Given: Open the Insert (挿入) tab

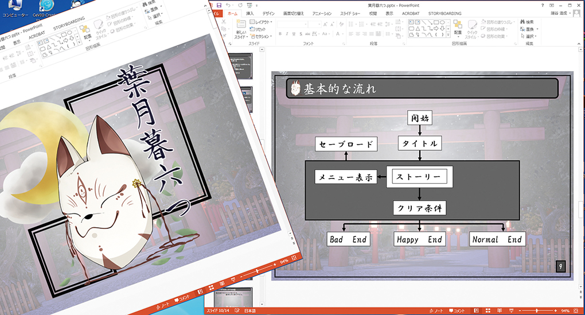Looking at the screenshot, I should 250,13.
